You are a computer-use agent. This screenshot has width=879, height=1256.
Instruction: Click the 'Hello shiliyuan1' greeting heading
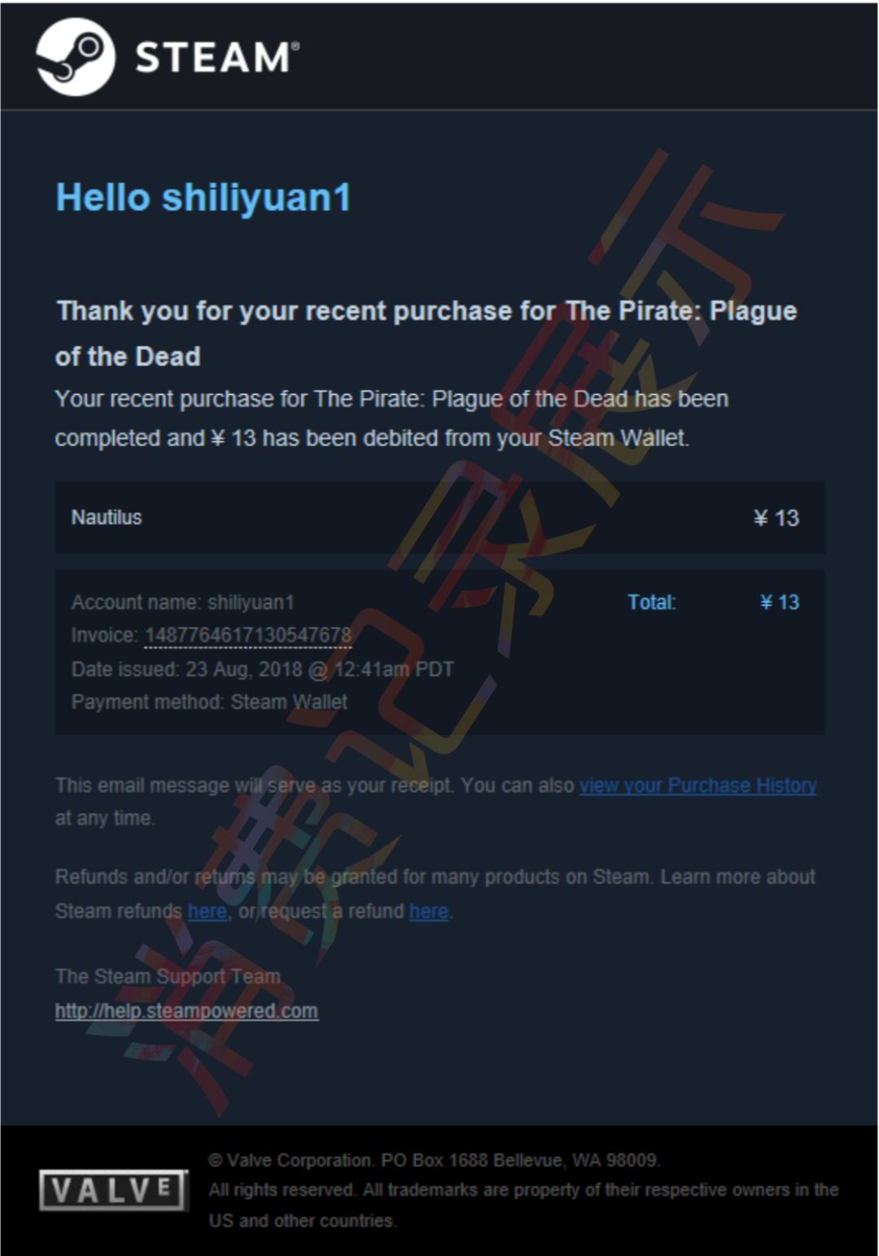coord(203,198)
